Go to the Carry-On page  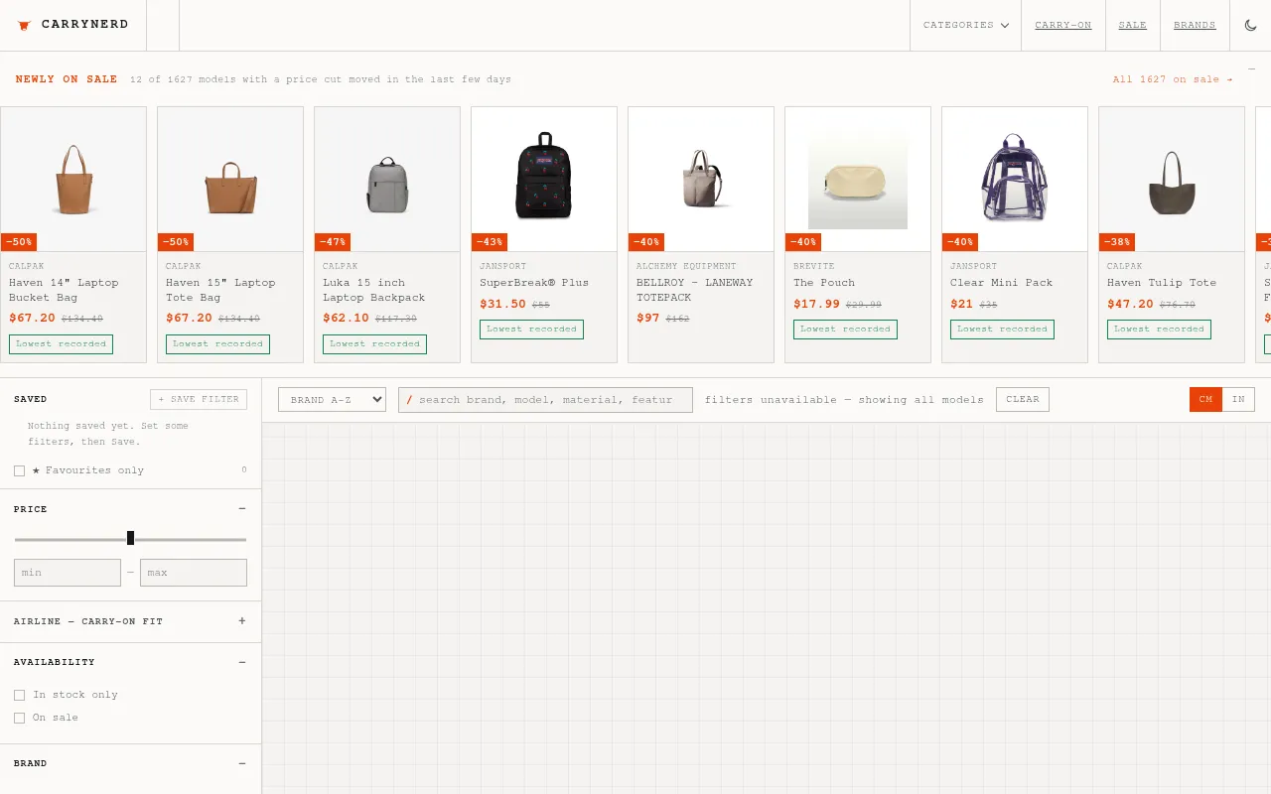coord(1062,25)
